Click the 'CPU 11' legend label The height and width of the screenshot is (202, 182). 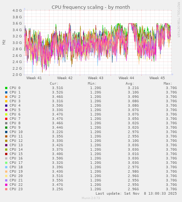click(x=16, y=136)
